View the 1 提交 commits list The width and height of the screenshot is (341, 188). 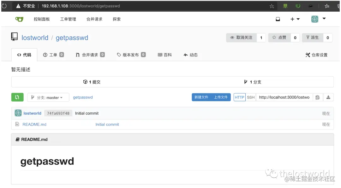tap(92, 82)
